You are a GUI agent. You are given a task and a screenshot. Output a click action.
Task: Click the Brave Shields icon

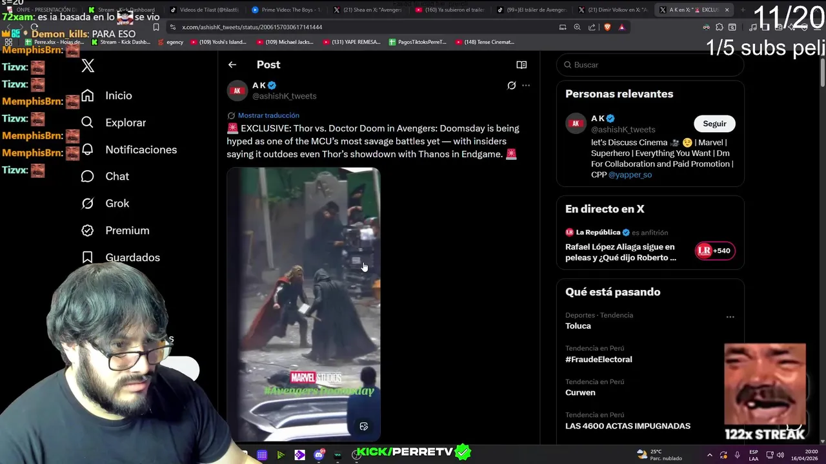click(x=607, y=27)
